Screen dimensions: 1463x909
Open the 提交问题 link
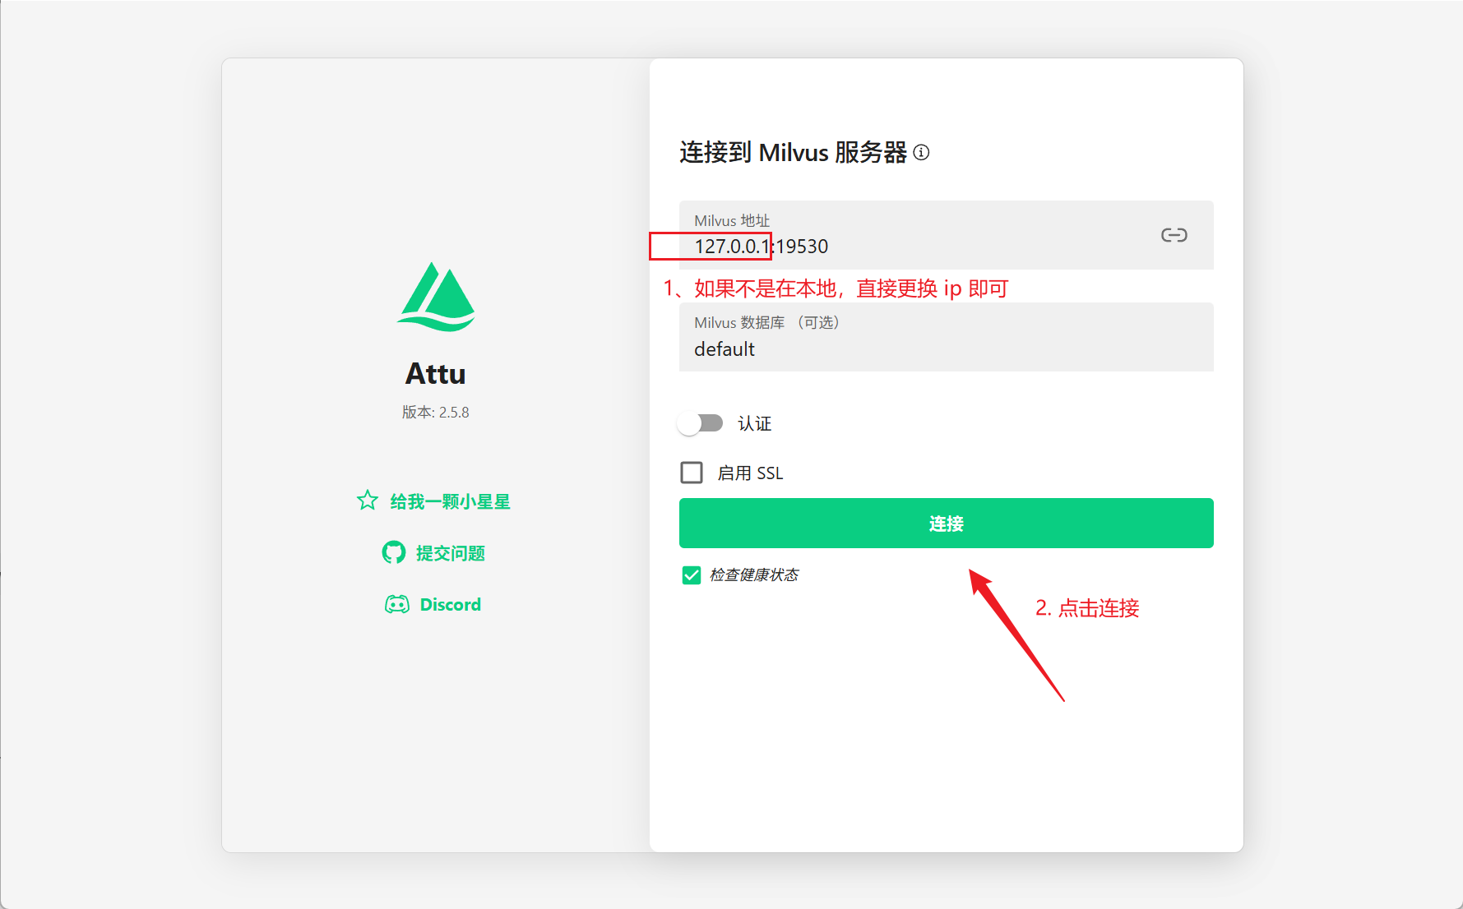451,553
